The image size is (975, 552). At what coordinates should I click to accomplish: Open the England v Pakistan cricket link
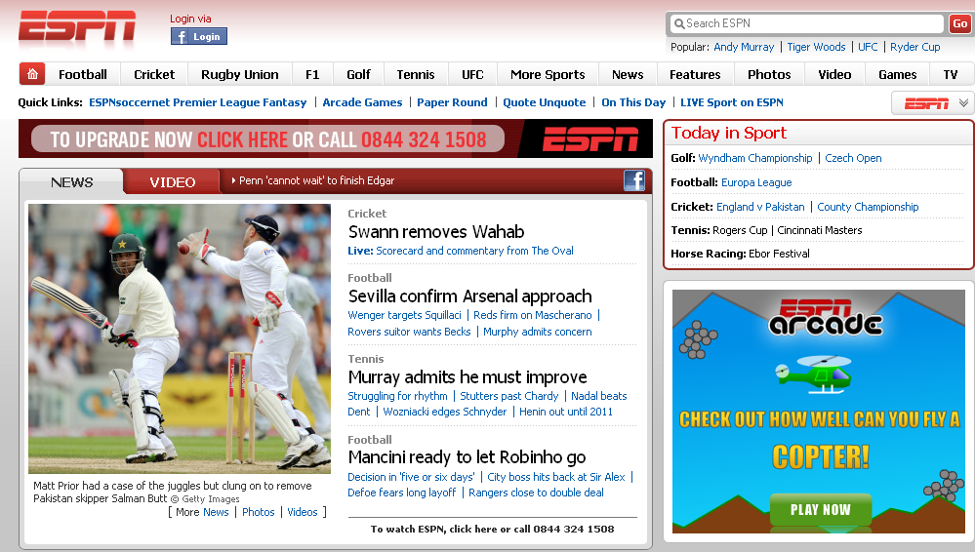pyautogui.click(x=760, y=207)
